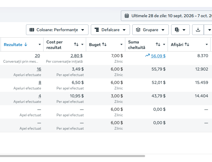Click the Per conversație inițiată label
Screen dimensions: 212x162
tap(64, 61)
